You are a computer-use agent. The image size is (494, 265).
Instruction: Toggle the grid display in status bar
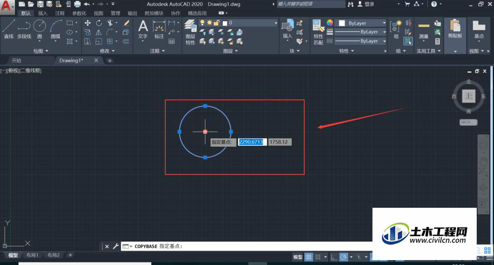308,257
